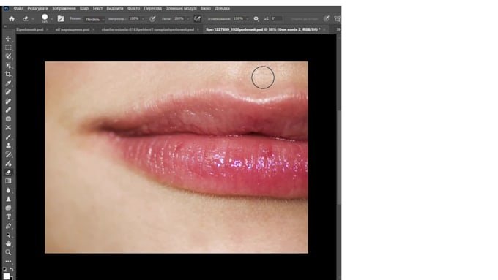
Task: Switch to the Пробний.psd document tab
Action: point(30,29)
